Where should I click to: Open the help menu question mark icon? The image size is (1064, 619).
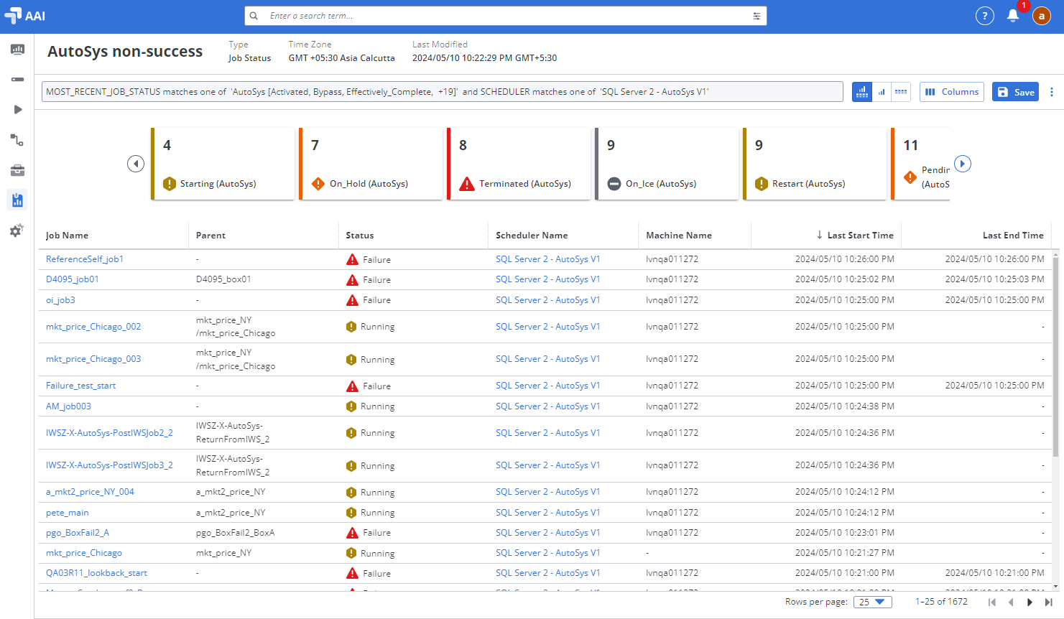click(x=985, y=16)
